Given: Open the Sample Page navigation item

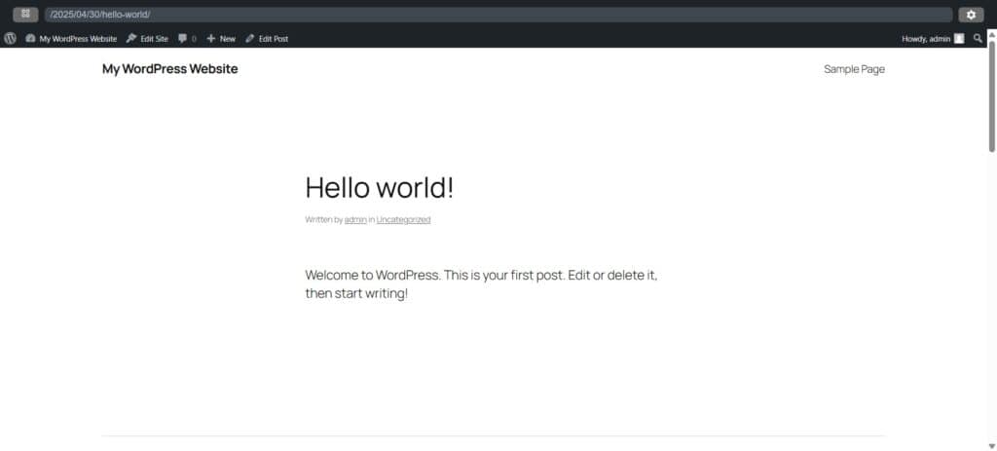Looking at the screenshot, I should (854, 69).
